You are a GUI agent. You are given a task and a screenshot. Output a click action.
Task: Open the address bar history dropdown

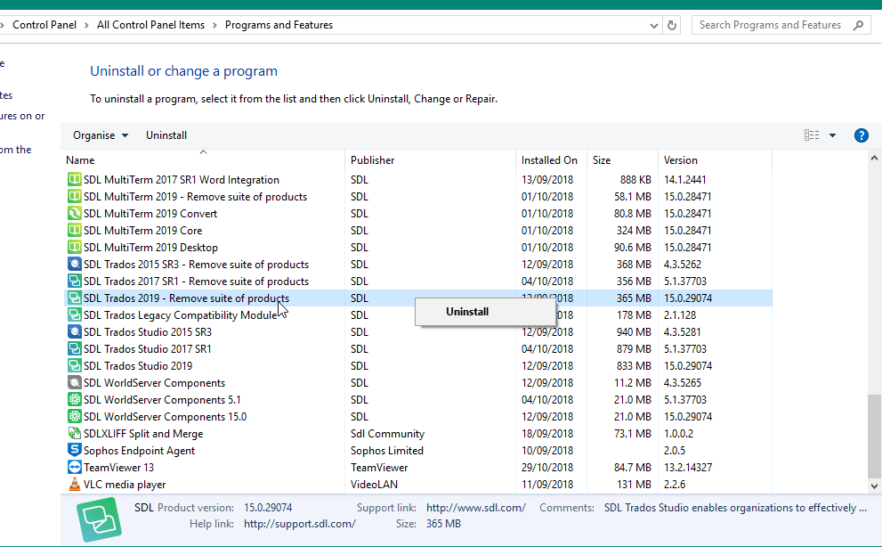click(653, 25)
